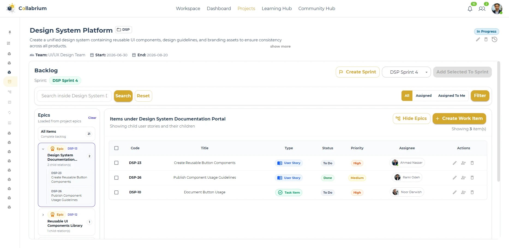Click the Collabrium logo icon
This screenshot has width=509, height=248.
[x=11, y=8]
